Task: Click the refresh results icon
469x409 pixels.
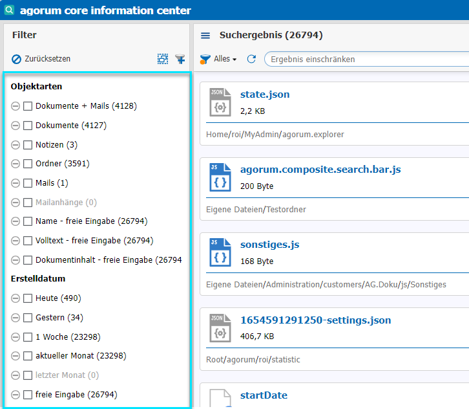Action: 251,59
